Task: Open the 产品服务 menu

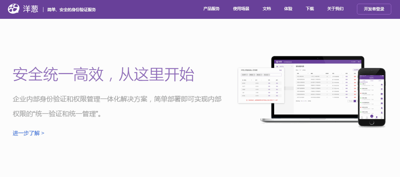Action: pos(211,9)
